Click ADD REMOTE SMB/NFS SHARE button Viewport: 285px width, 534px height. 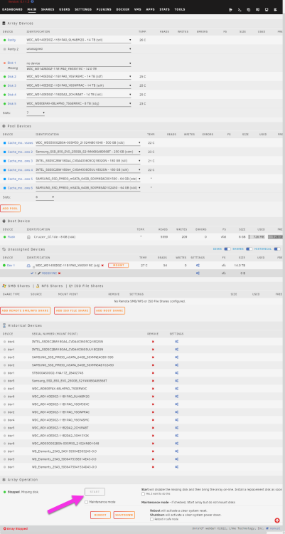tap(26, 310)
